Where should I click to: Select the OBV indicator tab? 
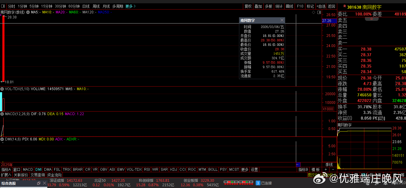point(104,170)
